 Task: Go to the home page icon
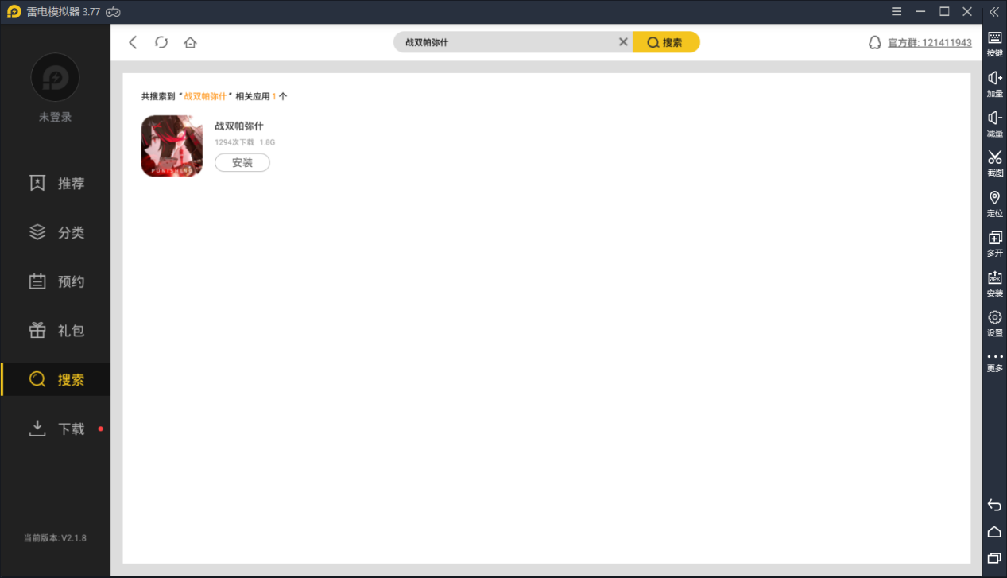190,42
